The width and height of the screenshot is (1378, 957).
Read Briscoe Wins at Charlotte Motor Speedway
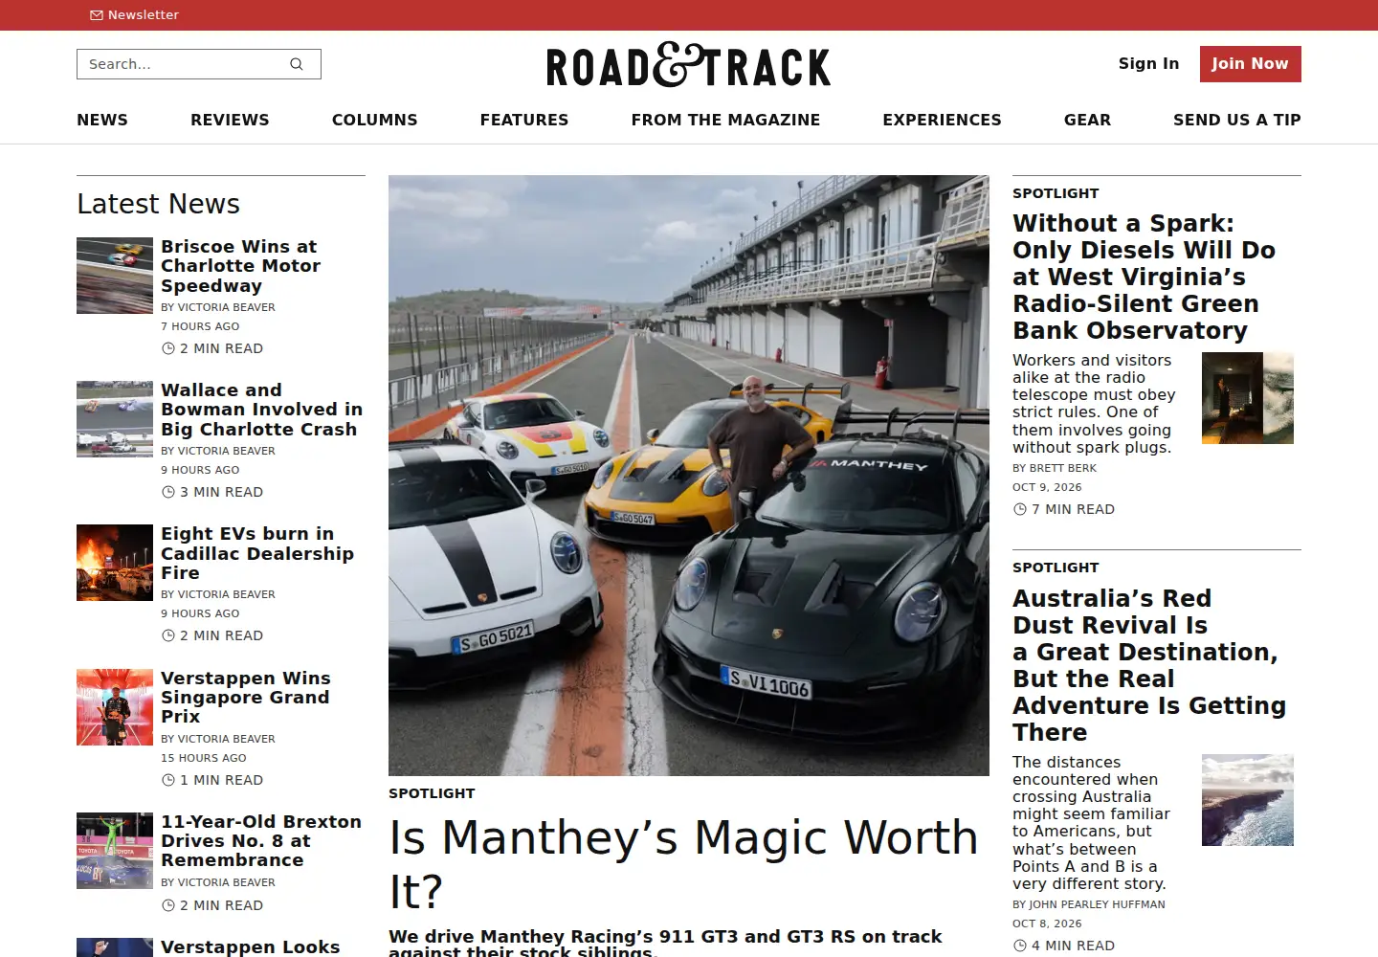pos(240,266)
